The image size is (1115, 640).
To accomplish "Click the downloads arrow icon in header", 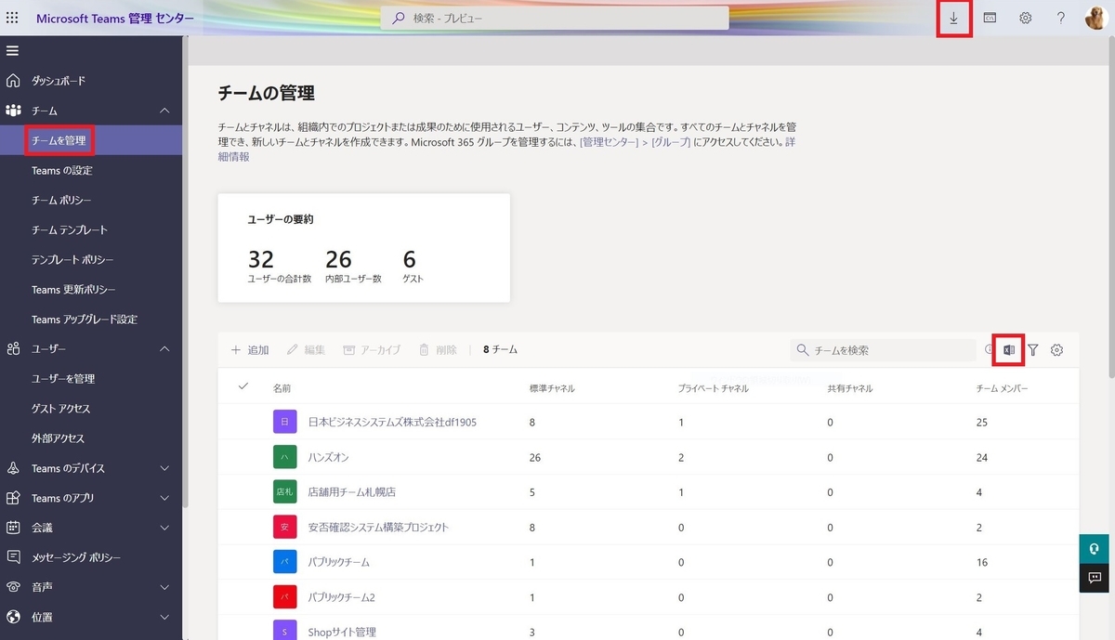I will coord(954,18).
